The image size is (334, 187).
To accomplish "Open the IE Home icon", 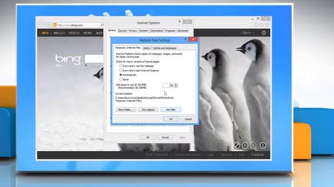I will (256, 25).
